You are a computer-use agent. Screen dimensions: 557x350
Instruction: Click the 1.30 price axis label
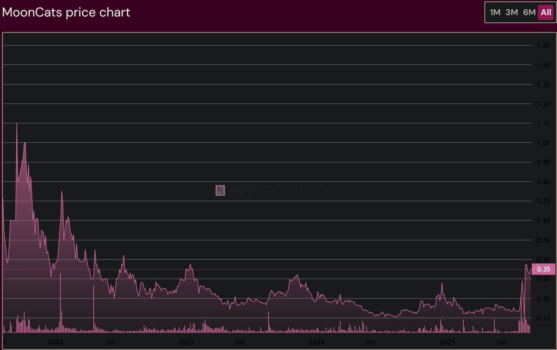(543, 84)
